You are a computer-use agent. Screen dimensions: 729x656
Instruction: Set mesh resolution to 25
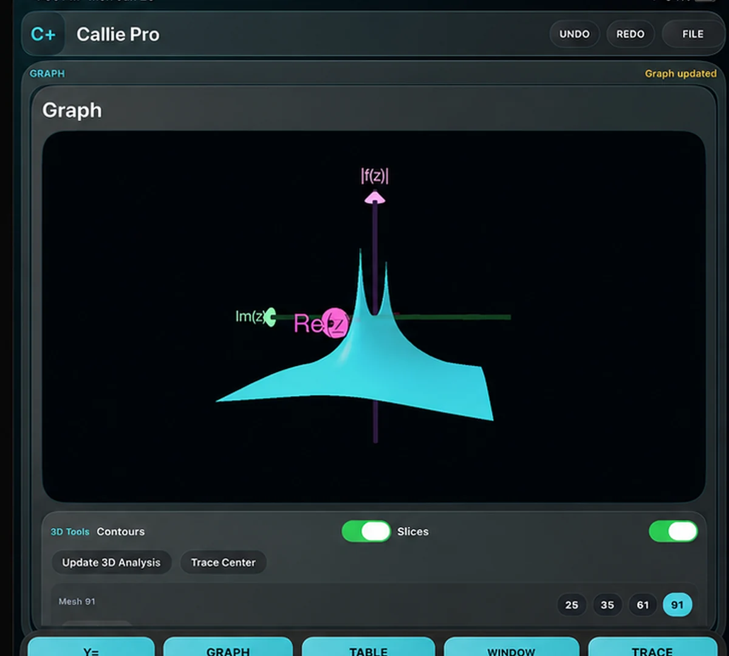coord(572,605)
